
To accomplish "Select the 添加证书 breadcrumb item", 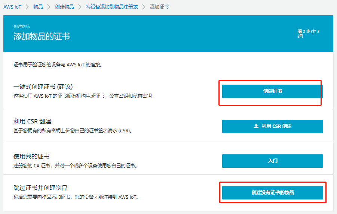I will pyautogui.click(x=159, y=7).
